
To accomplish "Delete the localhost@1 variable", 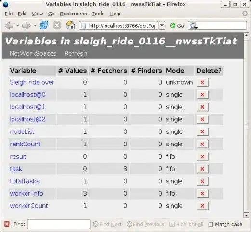I will tap(202, 107).
